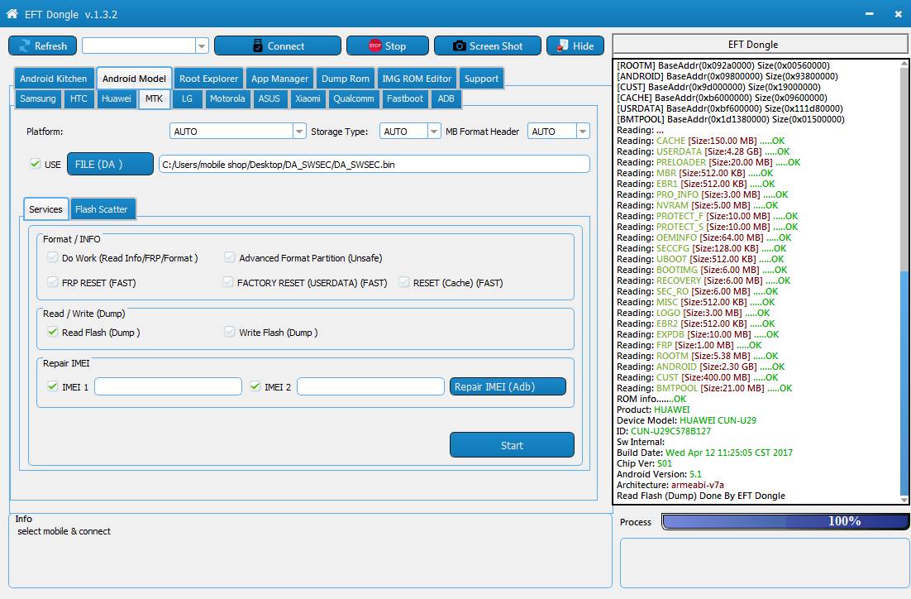The image size is (911, 599).
Task: Open the Platform AUTO dropdown
Action: click(x=237, y=132)
